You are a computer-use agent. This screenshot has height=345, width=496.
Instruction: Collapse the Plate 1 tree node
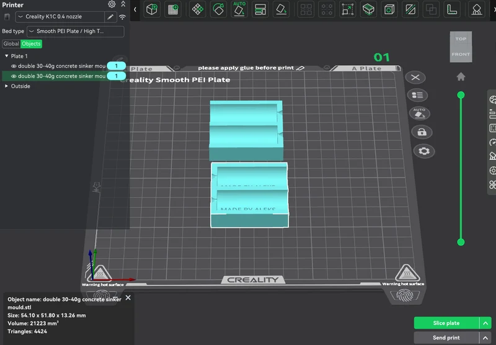[6, 56]
